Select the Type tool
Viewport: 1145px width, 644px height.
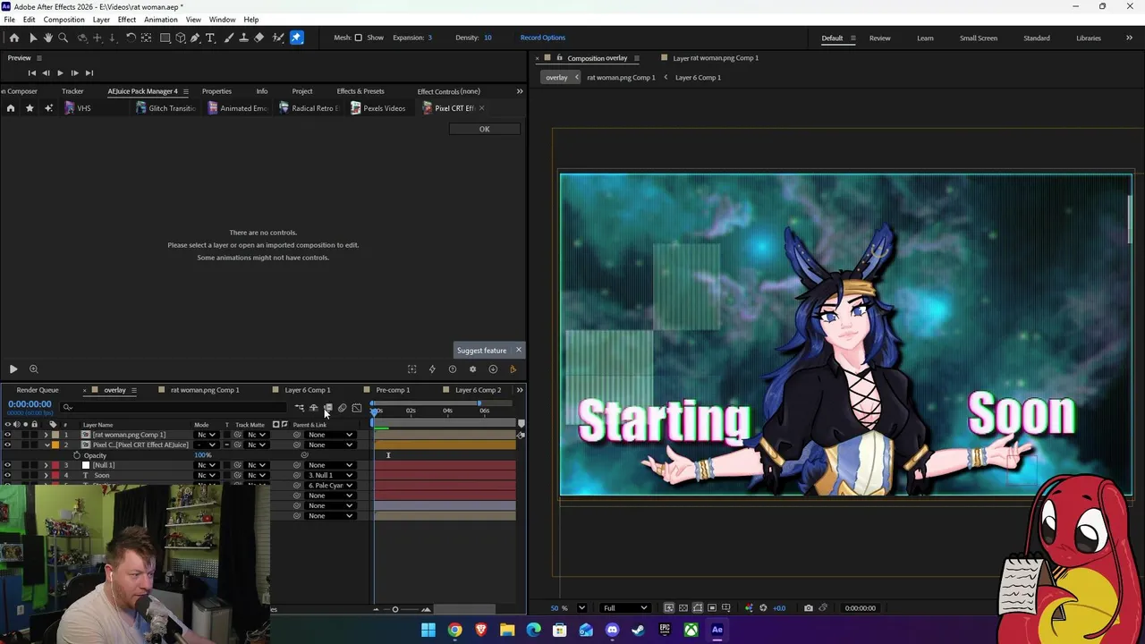[x=210, y=38]
